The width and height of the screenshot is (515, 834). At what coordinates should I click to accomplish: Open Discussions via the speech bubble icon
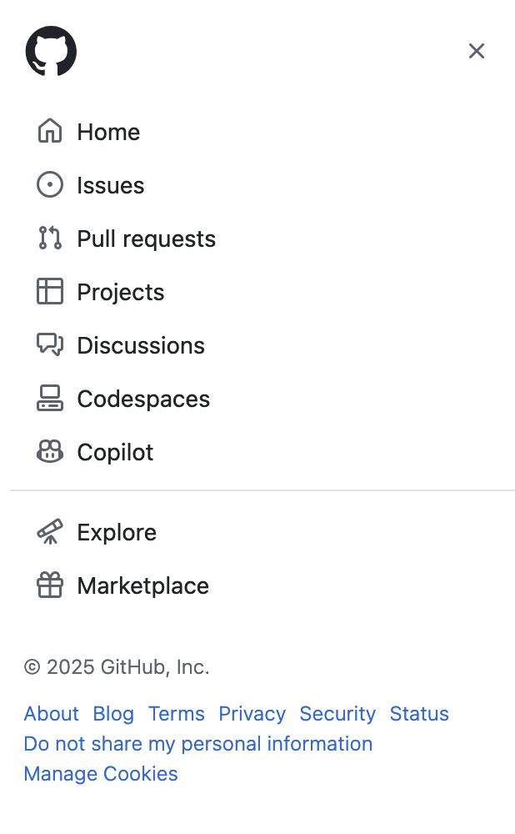[50, 344]
